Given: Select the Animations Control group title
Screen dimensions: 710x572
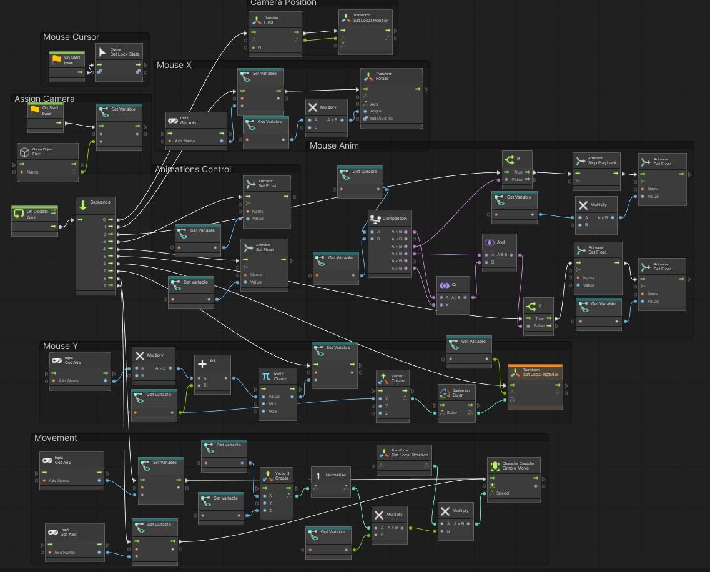Looking at the screenshot, I should [x=193, y=169].
